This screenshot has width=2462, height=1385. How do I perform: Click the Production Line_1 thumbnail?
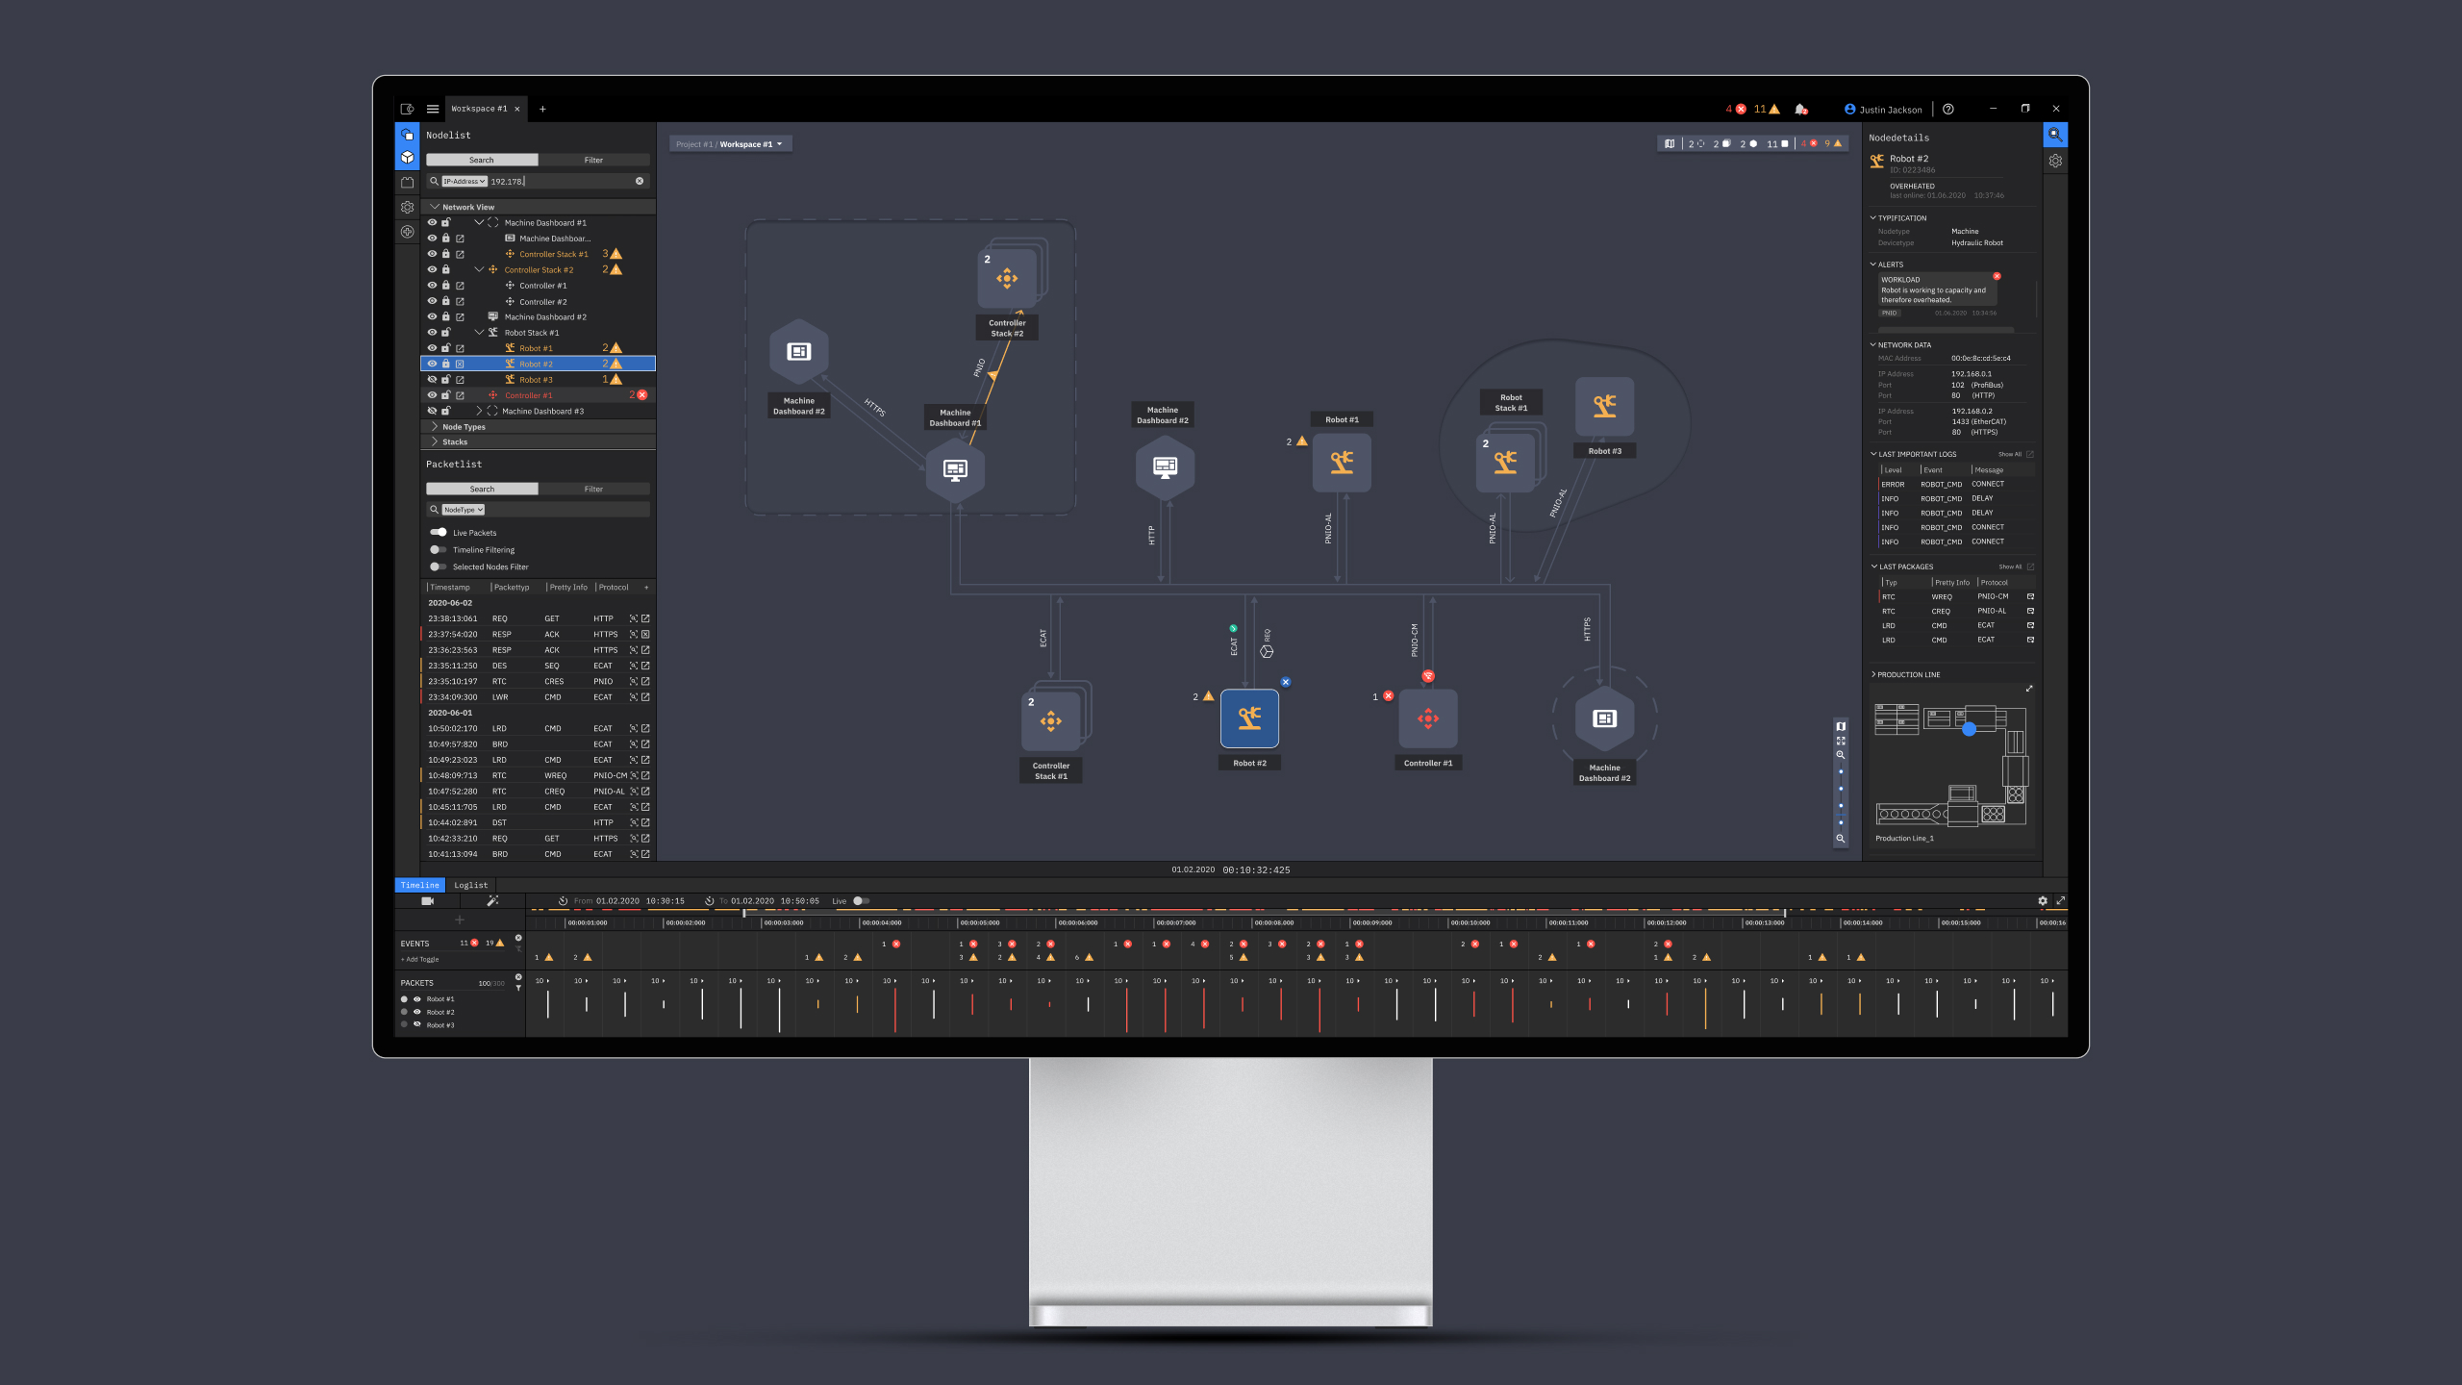tap(1950, 766)
